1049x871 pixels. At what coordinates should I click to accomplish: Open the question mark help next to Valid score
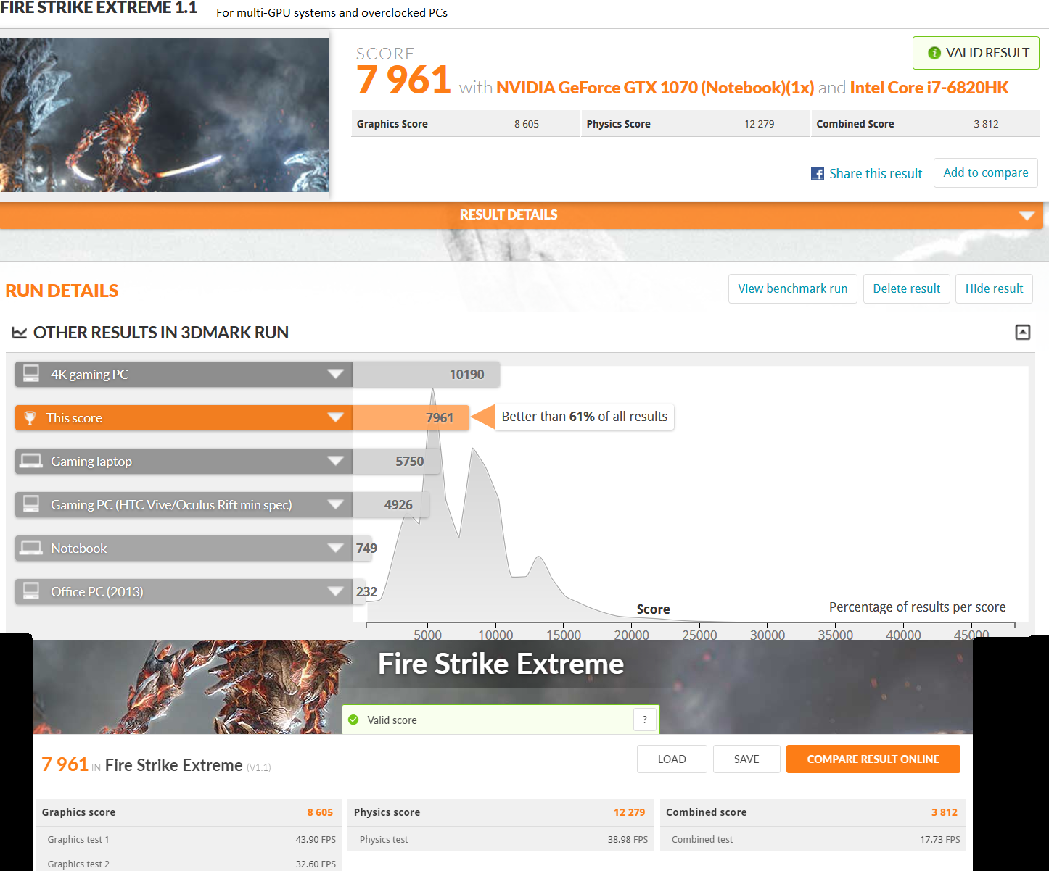[x=645, y=720]
